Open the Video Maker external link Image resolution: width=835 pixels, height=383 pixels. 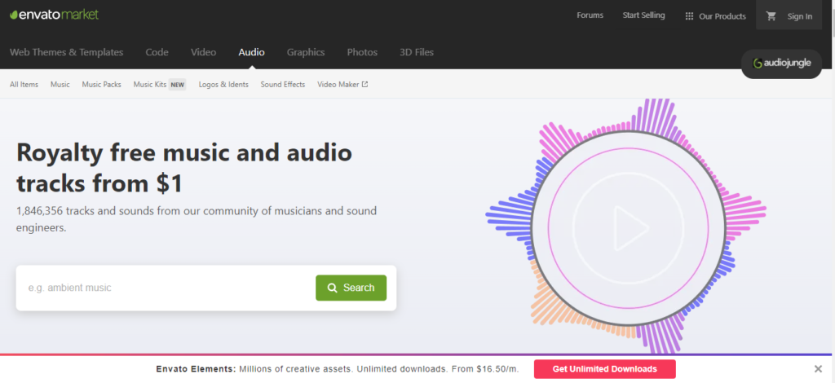(342, 84)
